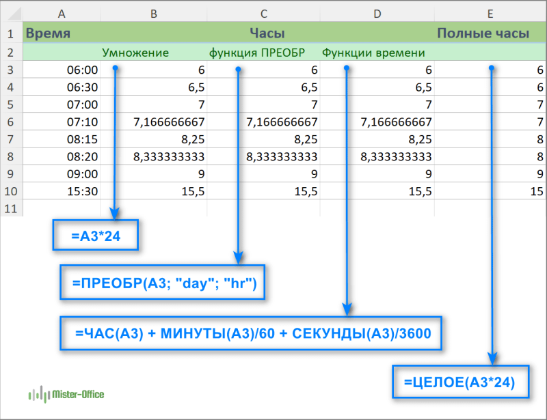Image resolution: width=547 pixels, height=420 pixels.
Task: Select row 10 header
Action: point(12,191)
